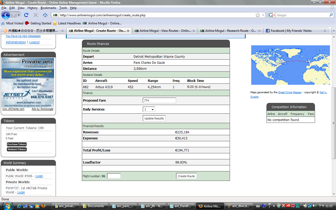Click the blue help question-mark tray icon
Image resolution: width=336 pixels, height=210 pixels.
tap(264, 206)
